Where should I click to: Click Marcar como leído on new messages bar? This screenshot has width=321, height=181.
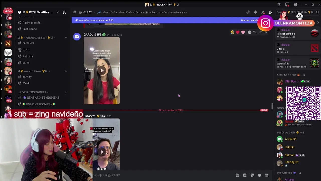click(x=249, y=20)
